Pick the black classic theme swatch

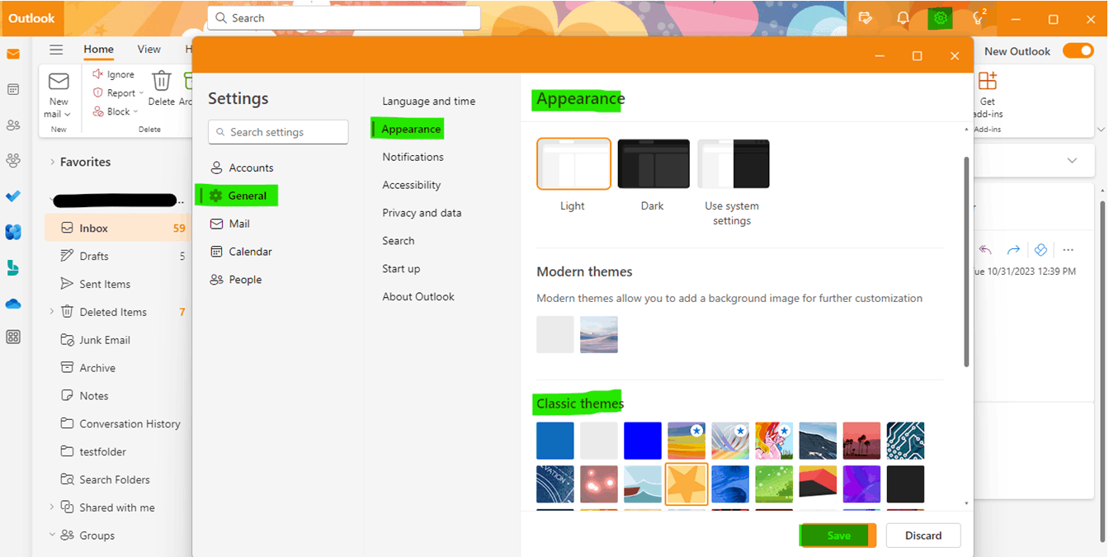click(x=905, y=484)
